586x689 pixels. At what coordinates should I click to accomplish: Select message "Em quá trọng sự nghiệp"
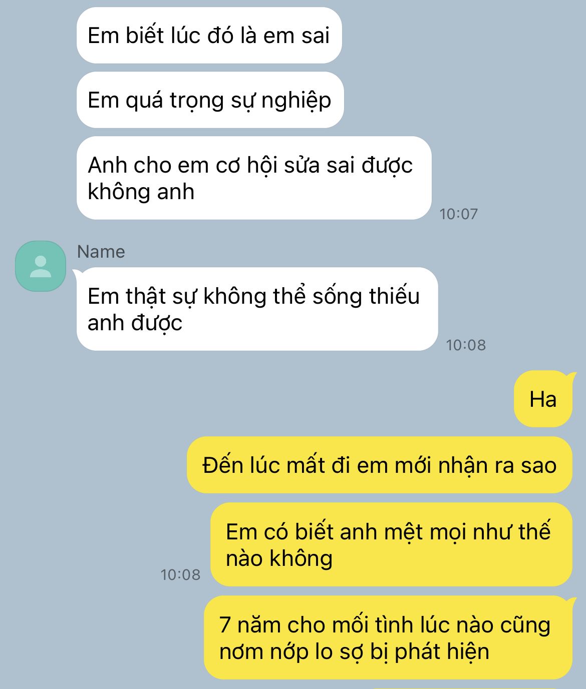tap(210, 100)
